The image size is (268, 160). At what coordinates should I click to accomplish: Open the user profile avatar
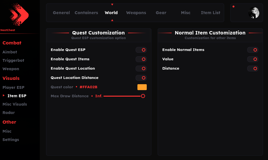254,13
